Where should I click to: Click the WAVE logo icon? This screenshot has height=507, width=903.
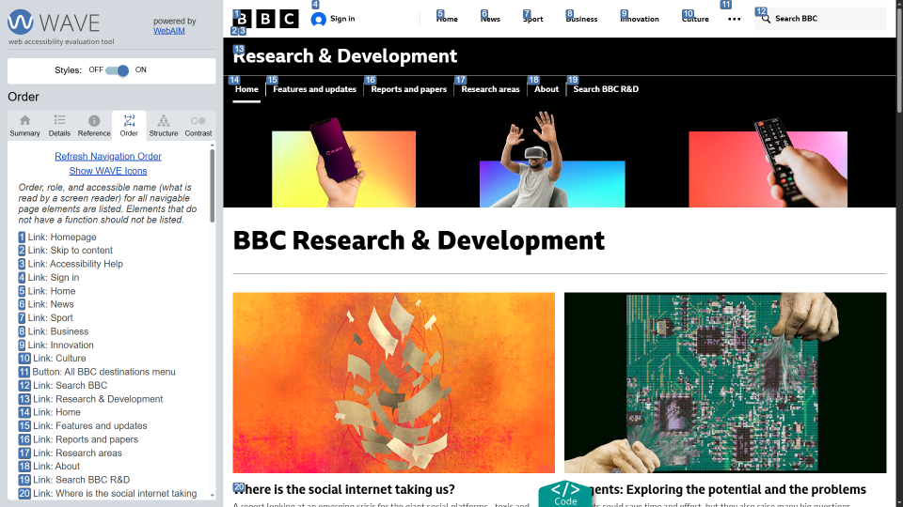point(21,22)
